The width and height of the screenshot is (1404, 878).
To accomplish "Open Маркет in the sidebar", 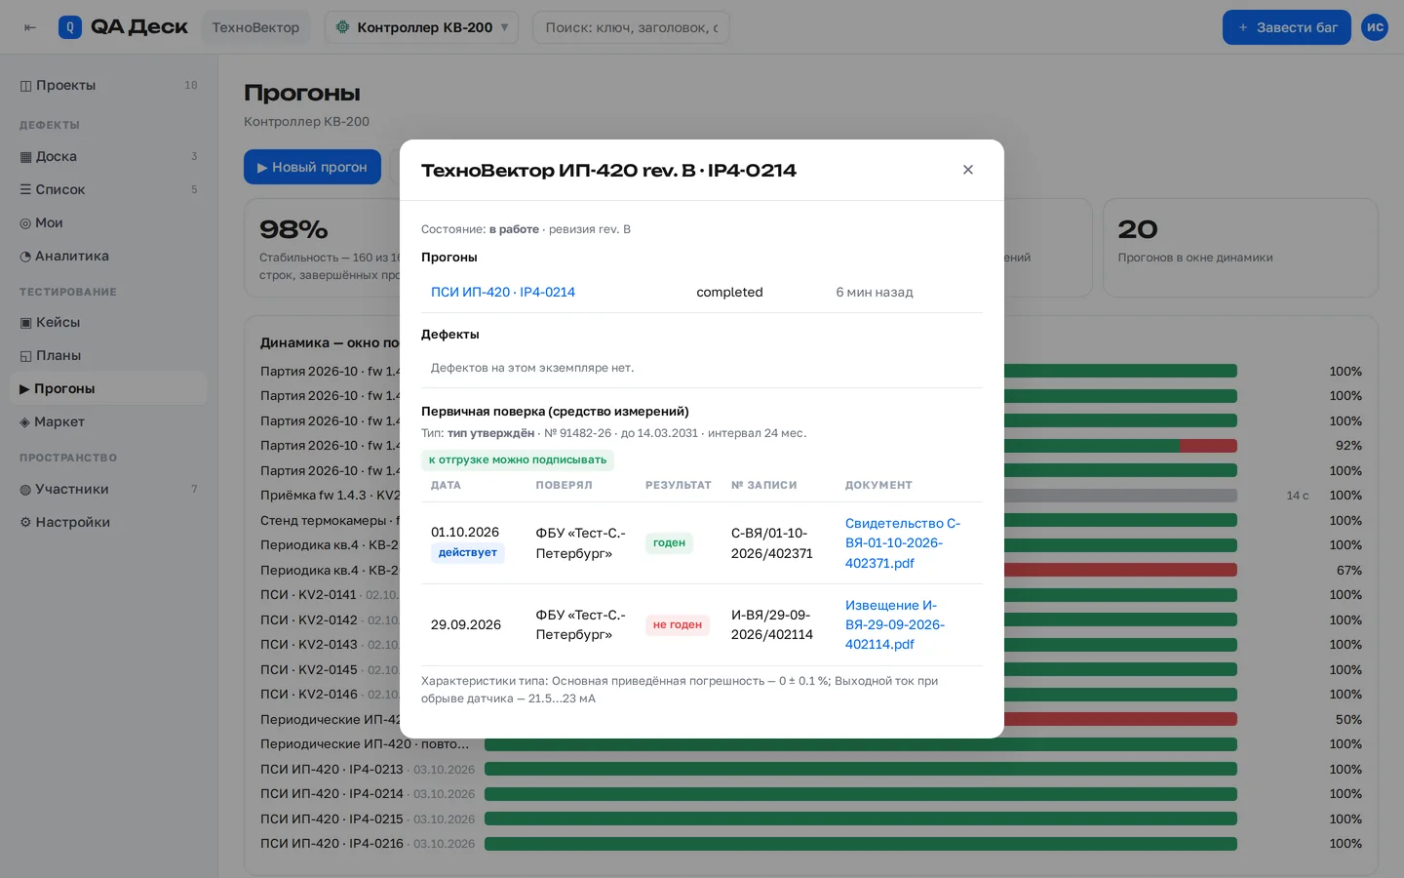I will point(109,421).
